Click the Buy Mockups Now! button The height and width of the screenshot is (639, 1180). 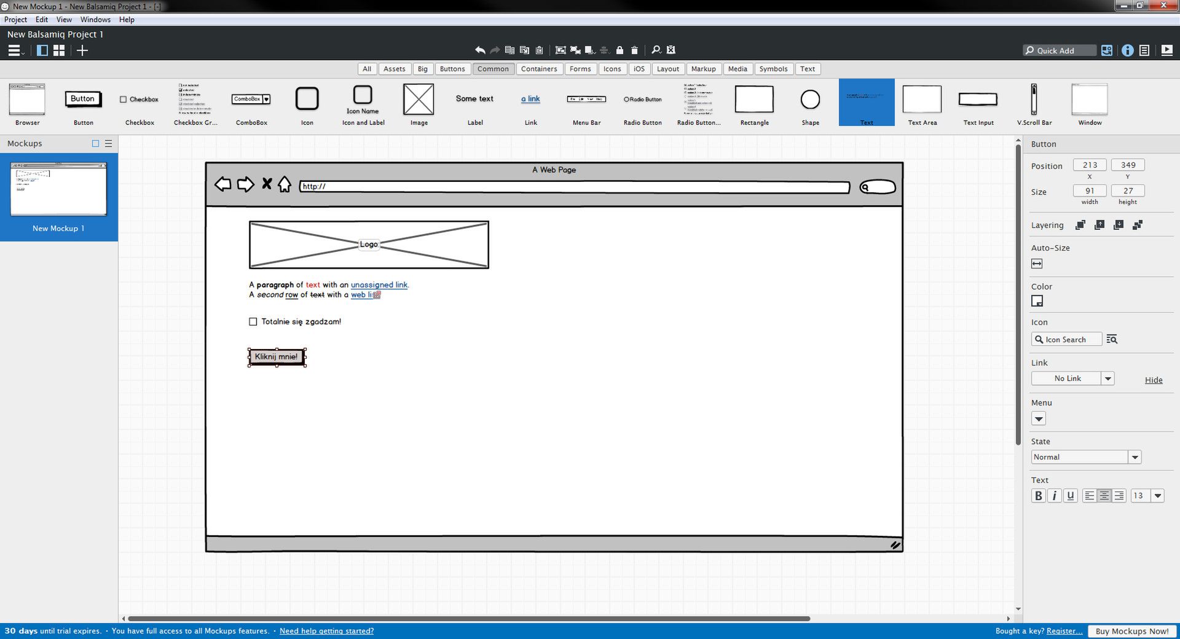pyautogui.click(x=1131, y=631)
